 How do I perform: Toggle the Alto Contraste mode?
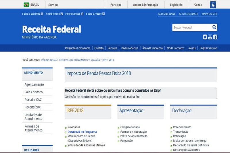point(188,14)
